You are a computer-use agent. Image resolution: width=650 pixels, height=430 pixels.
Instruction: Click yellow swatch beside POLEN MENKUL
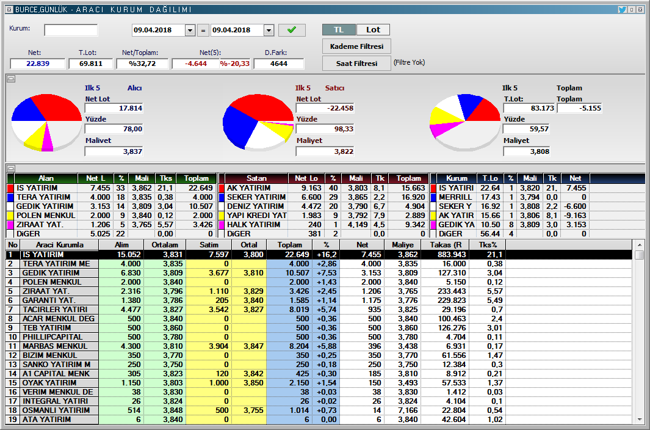click(x=11, y=216)
